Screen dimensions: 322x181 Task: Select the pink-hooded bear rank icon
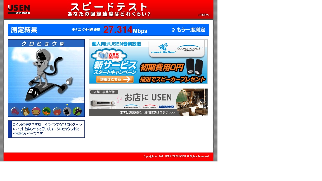point(36,111)
